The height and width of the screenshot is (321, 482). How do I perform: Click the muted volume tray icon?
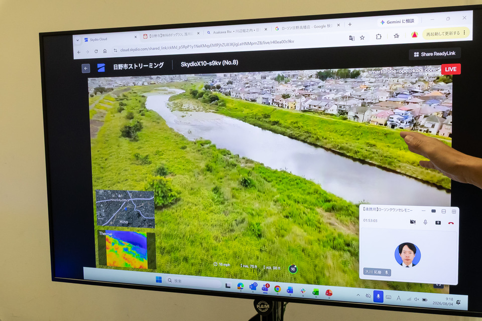pyautogui.click(x=417, y=299)
